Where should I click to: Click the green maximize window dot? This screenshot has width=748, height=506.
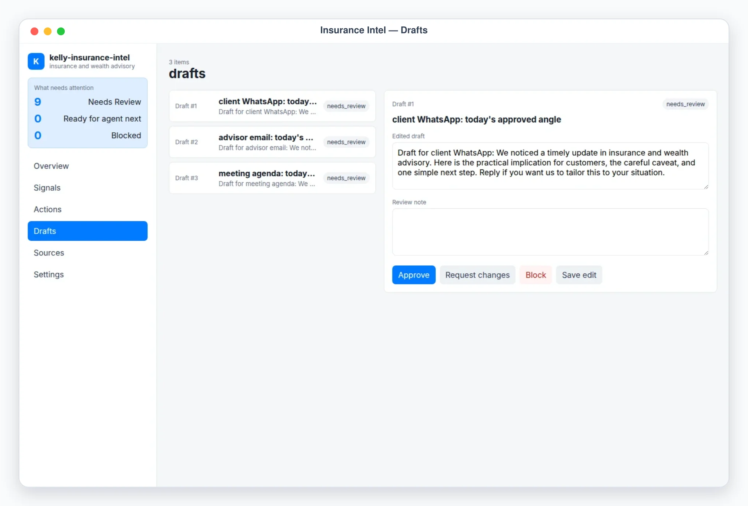61,31
